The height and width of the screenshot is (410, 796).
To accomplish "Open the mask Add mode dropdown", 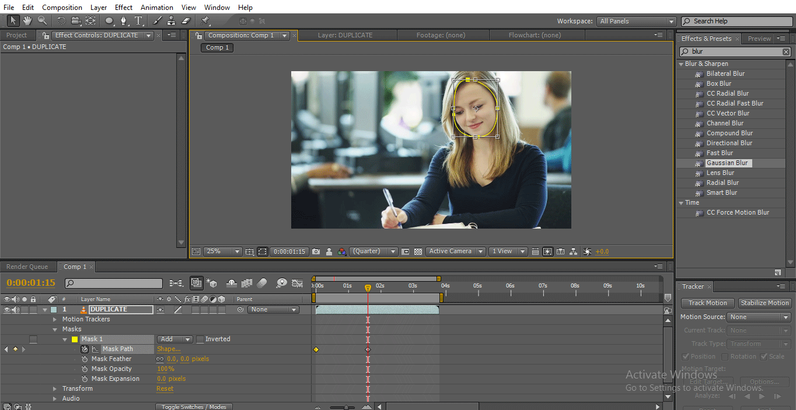I will [x=174, y=339].
